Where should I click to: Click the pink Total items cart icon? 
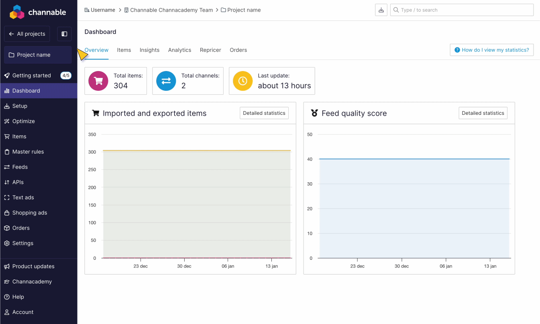98,81
